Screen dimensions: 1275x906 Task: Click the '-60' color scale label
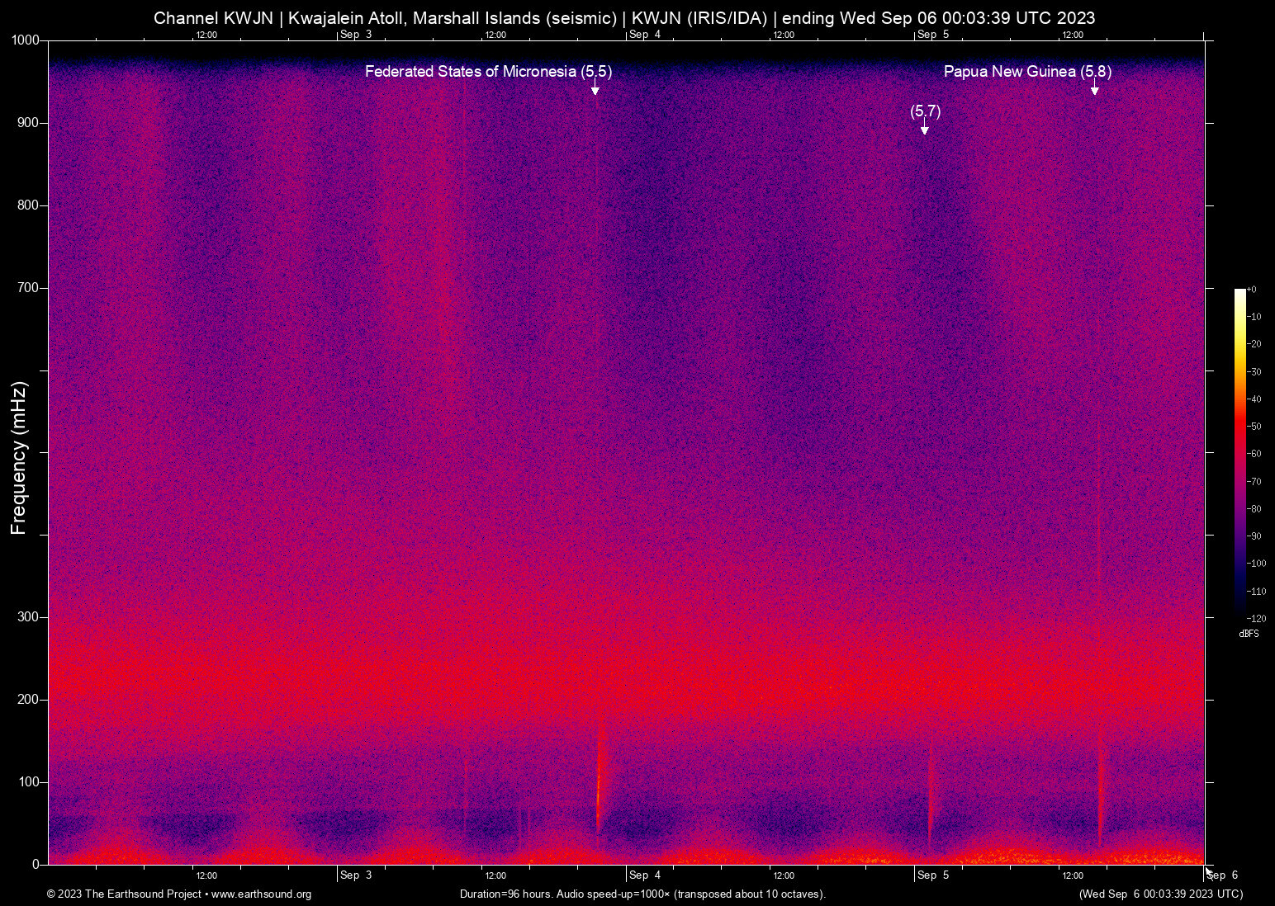[x=1254, y=454]
